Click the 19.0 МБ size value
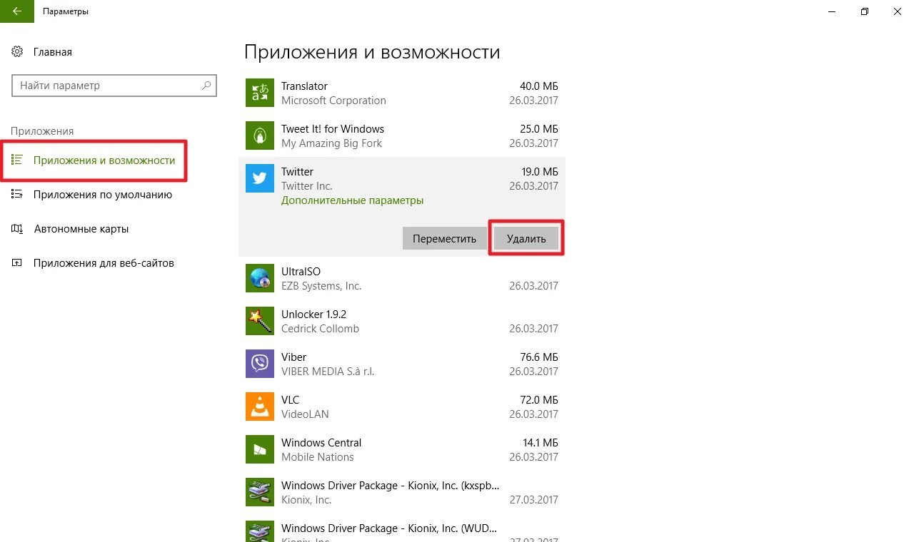 tap(540, 172)
